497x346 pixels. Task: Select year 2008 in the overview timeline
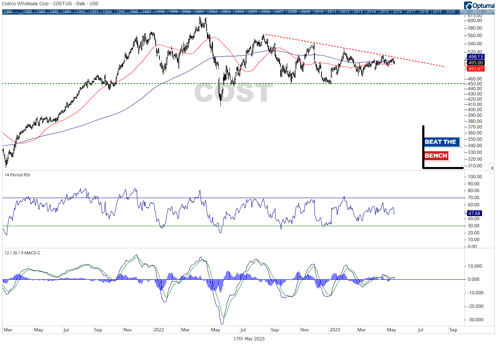pos(292,12)
